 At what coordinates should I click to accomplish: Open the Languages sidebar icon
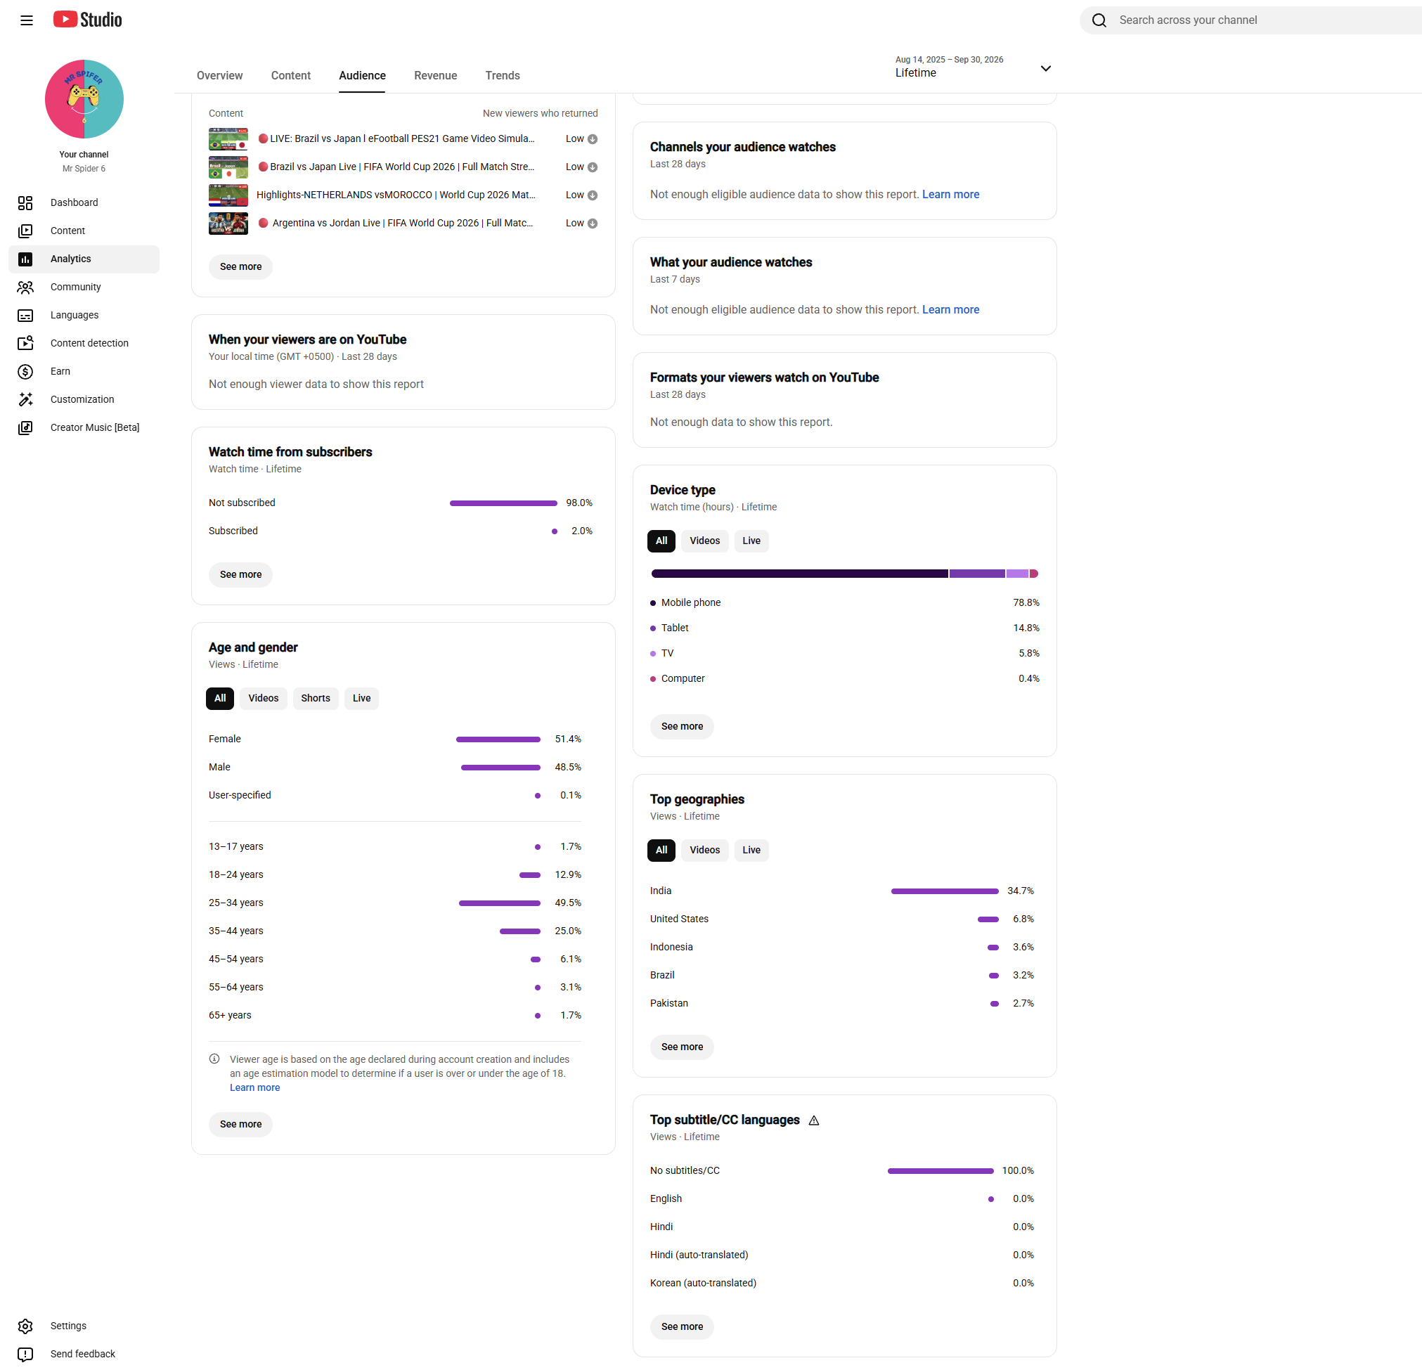click(25, 316)
